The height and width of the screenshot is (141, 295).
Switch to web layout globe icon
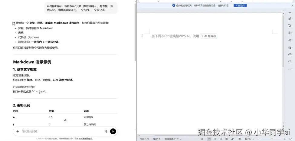227,139
